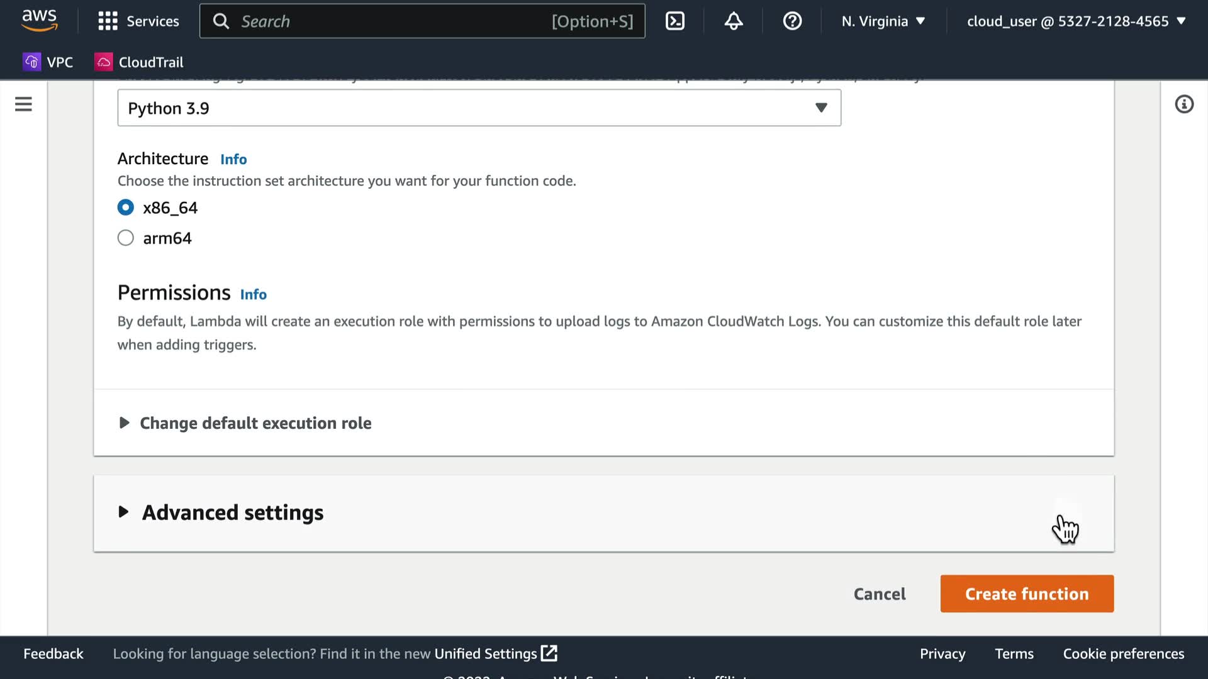Select the arm64 architecture radio button
The width and height of the screenshot is (1208, 679).
126,238
